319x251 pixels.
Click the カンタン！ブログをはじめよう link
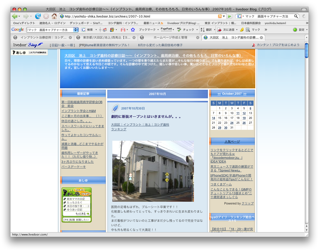pos(278,45)
